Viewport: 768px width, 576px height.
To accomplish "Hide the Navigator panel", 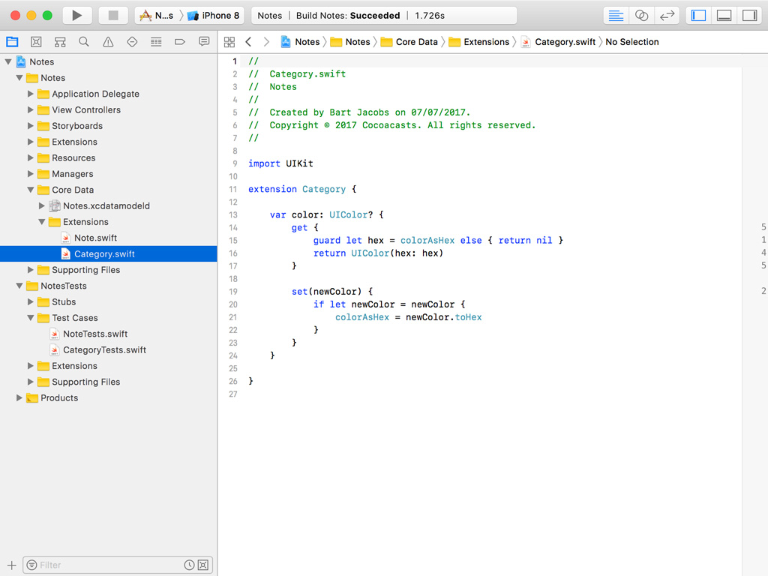I will (698, 15).
